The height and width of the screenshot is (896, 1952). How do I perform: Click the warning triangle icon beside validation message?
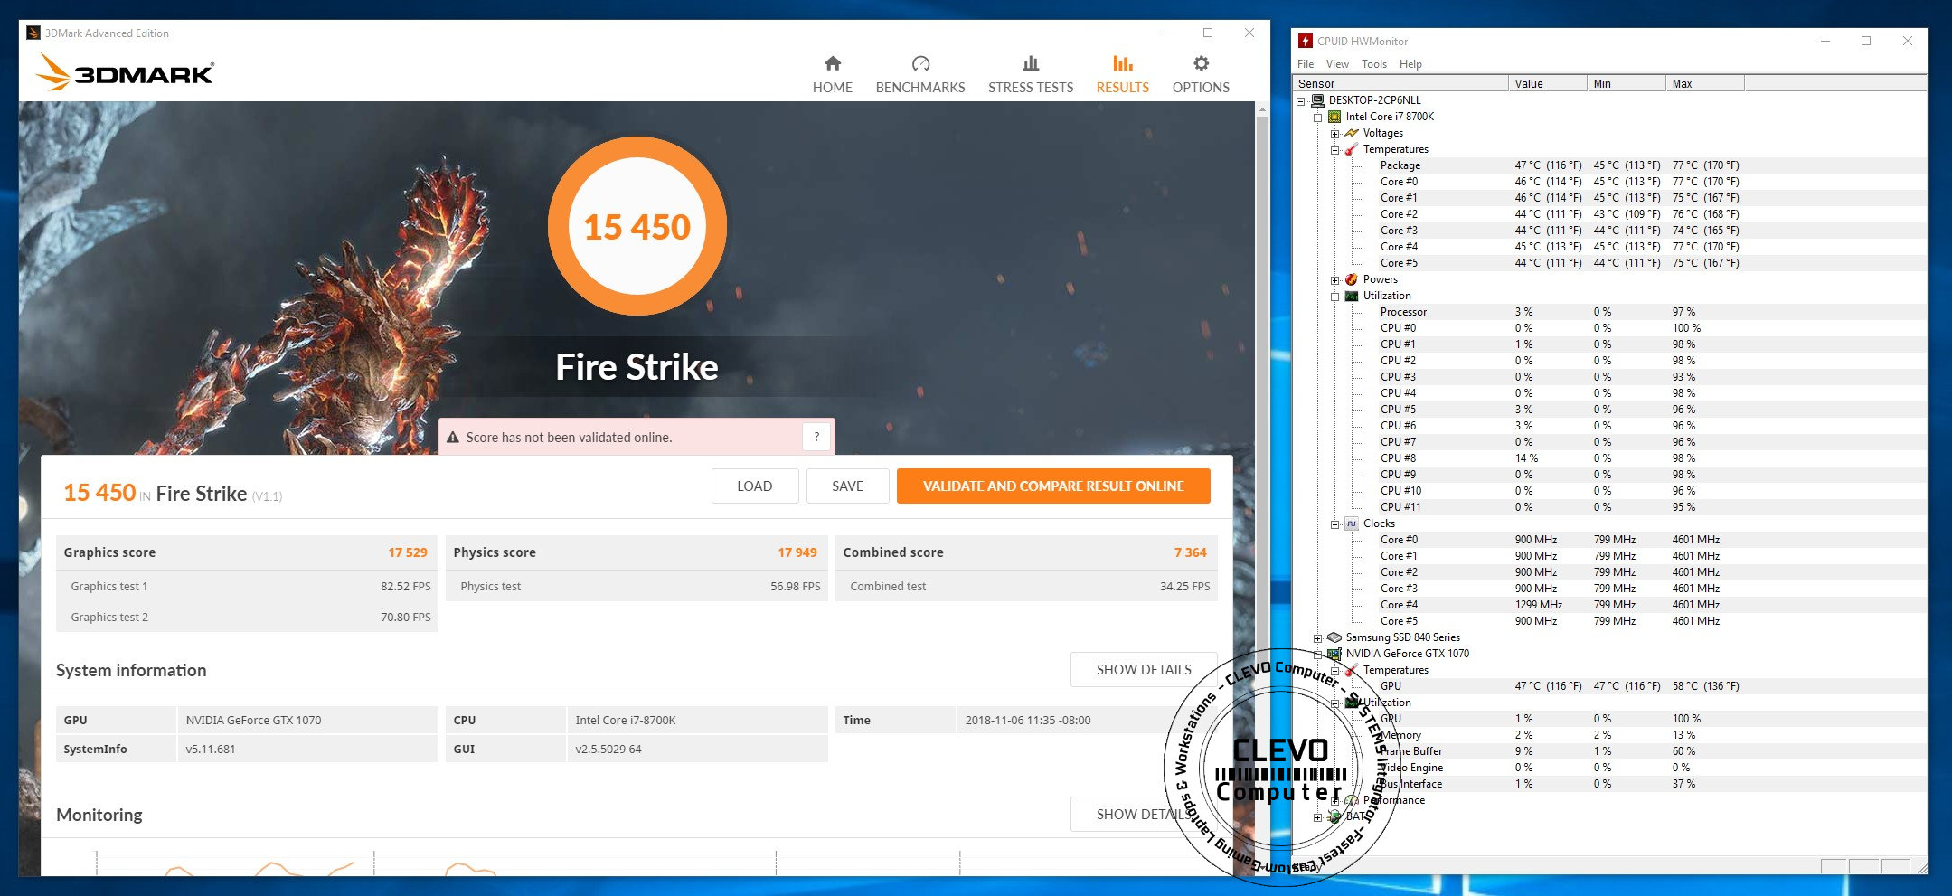click(453, 438)
